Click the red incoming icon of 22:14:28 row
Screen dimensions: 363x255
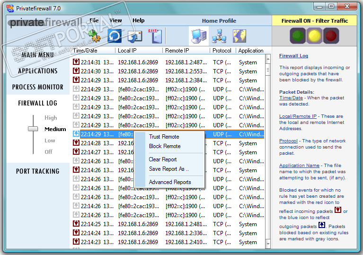click(76, 143)
